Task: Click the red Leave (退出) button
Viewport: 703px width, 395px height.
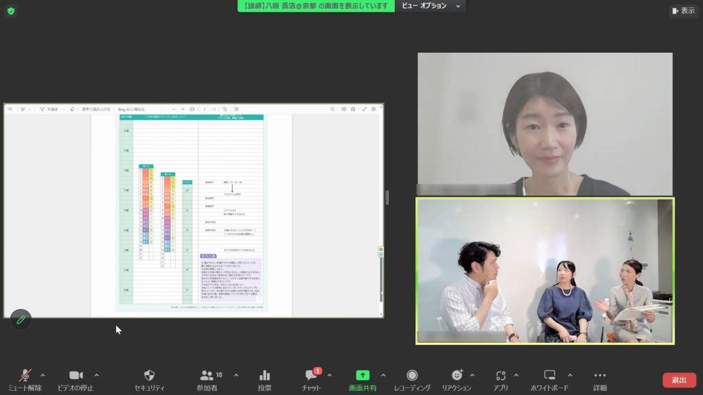Action: tap(678, 380)
